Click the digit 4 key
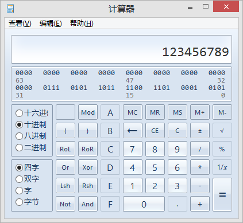This screenshot has width=243, height=223. click(133, 167)
